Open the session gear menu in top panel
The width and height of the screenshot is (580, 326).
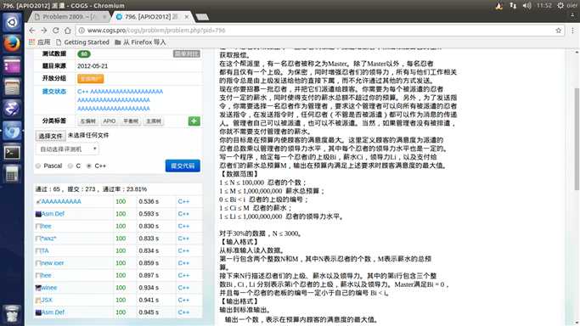(560, 6)
